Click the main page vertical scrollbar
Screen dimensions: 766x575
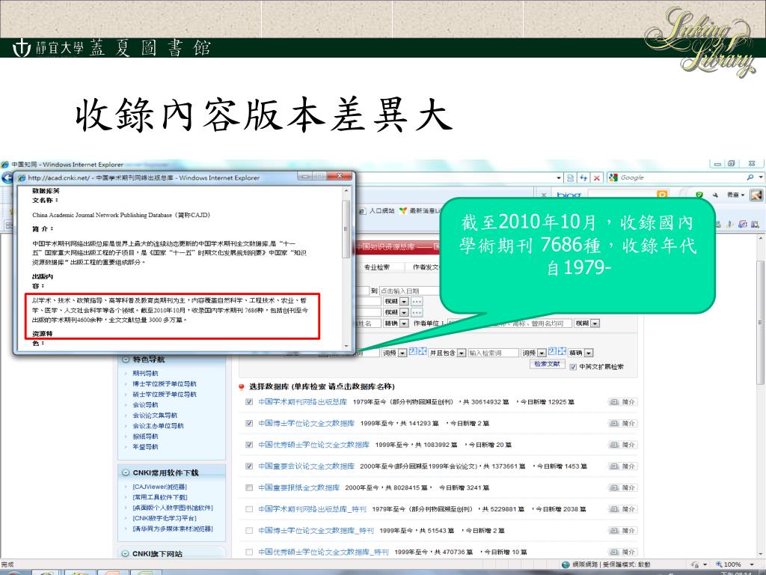tap(760, 323)
